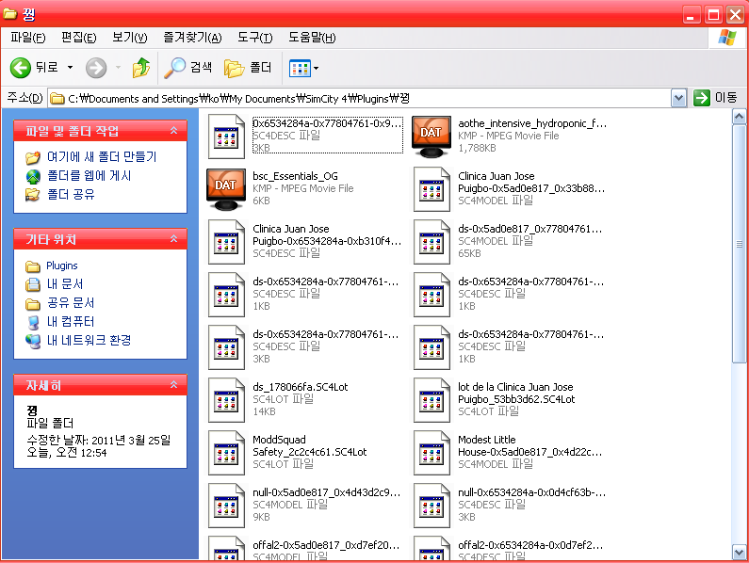Expand the address bar dropdown
Image resolution: width=749 pixels, height=563 pixels.
[x=678, y=98]
